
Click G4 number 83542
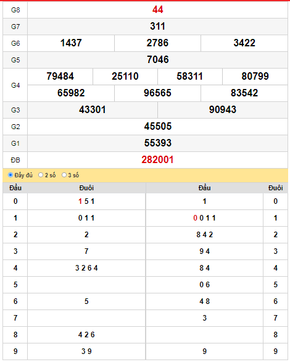[x=244, y=93]
